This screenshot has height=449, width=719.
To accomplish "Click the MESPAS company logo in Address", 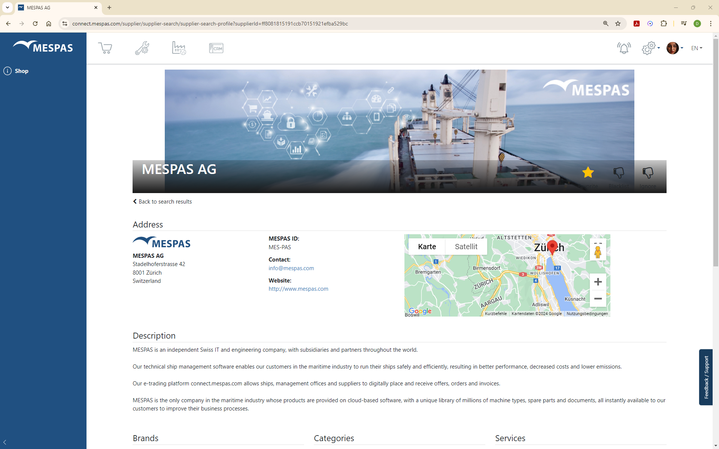I will click(162, 242).
